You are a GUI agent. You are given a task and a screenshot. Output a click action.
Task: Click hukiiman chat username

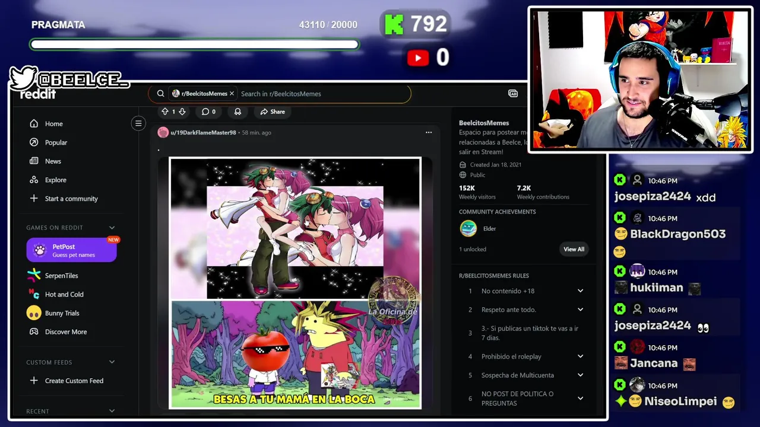coord(657,288)
